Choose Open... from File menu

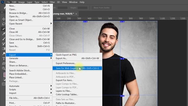click(x=29, y=9)
